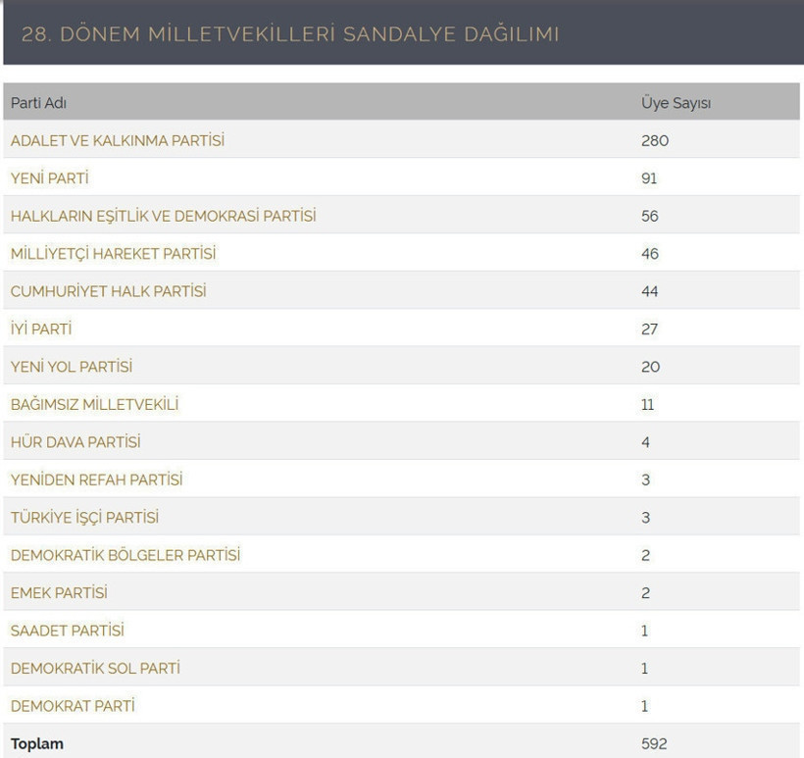Click the Toplam row label
This screenshot has width=804, height=758.
click(x=37, y=743)
